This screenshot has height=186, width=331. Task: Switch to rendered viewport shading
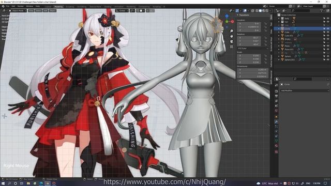[267, 10]
